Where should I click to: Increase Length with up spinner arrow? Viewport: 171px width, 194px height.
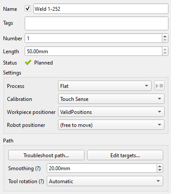pyautogui.click(x=165, y=49)
